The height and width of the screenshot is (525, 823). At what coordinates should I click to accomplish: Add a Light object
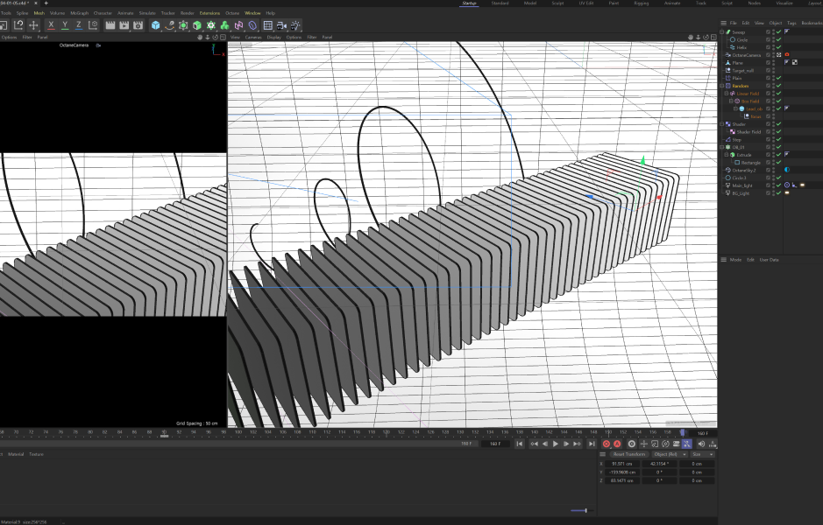[295, 25]
